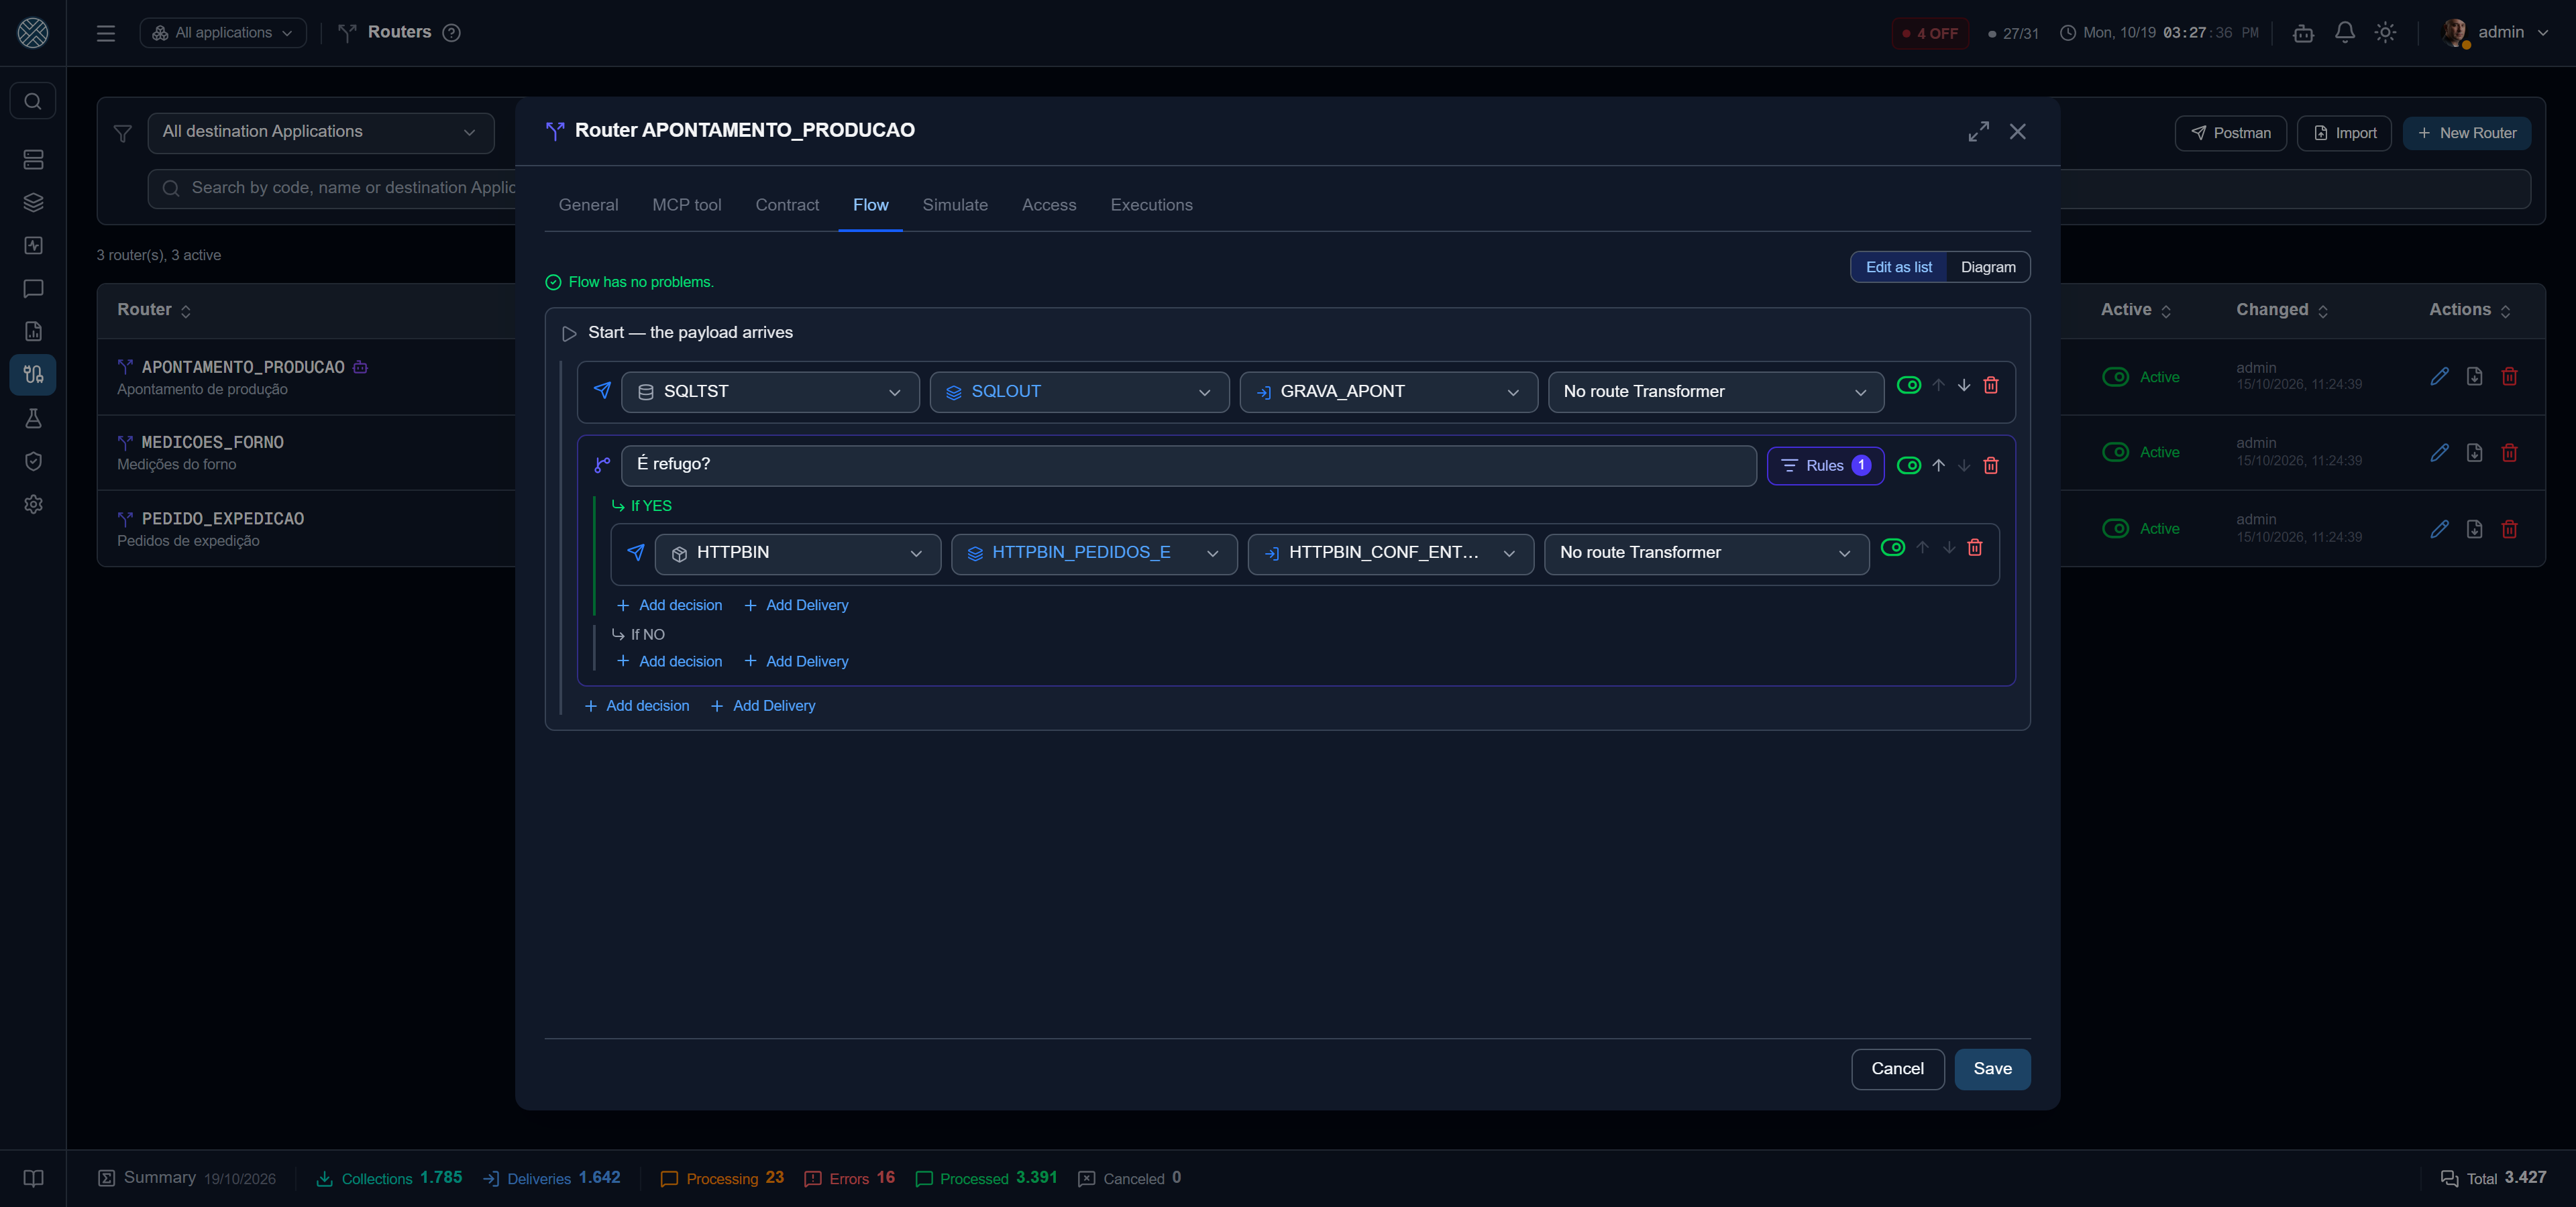Click the shield icon in left sidebar
Viewport: 2576px width, 1207px height.
click(x=33, y=461)
